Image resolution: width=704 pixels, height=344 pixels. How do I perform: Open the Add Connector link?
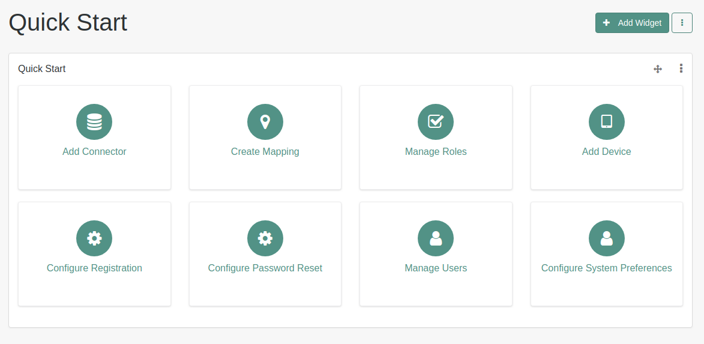click(x=94, y=152)
